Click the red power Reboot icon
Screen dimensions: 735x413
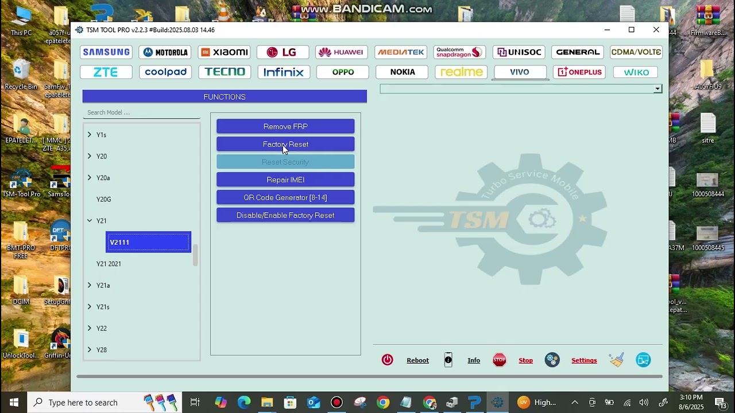point(388,360)
